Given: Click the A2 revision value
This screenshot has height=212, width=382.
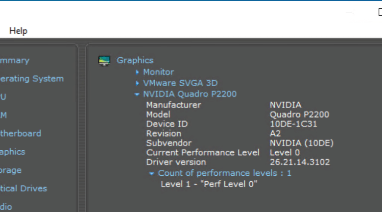Looking at the screenshot, I should pyautogui.click(x=275, y=134).
